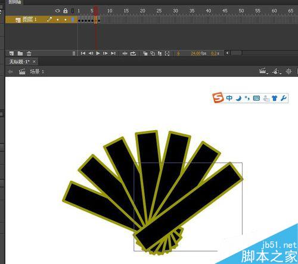Click the back arrow in the edit bar

click(x=10, y=71)
